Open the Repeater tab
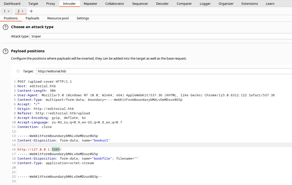 [x=90, y=4]
